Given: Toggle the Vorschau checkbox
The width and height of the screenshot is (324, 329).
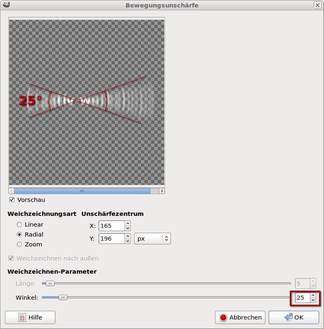Looking at the screenshot, I should pos(12,200).
